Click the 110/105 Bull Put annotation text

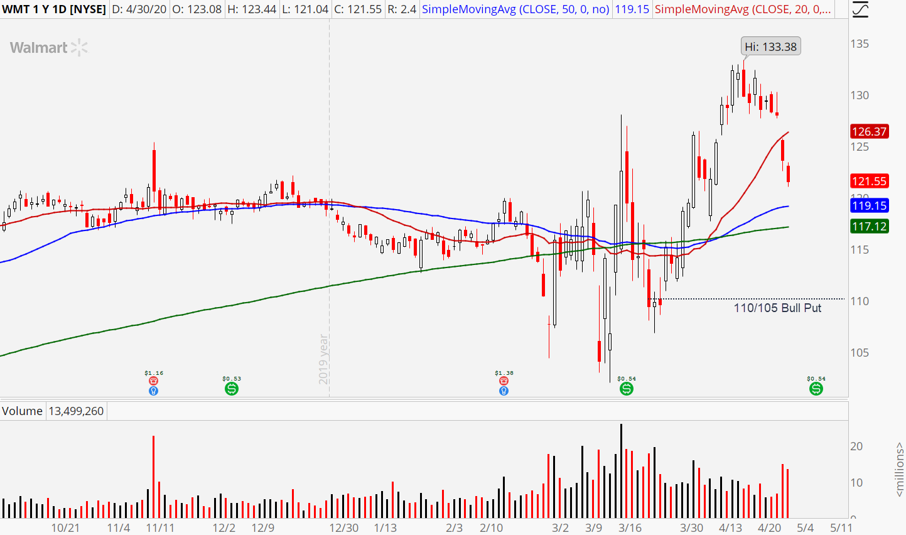click(777, 308)
